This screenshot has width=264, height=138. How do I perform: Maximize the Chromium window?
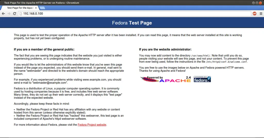[257, 3]
